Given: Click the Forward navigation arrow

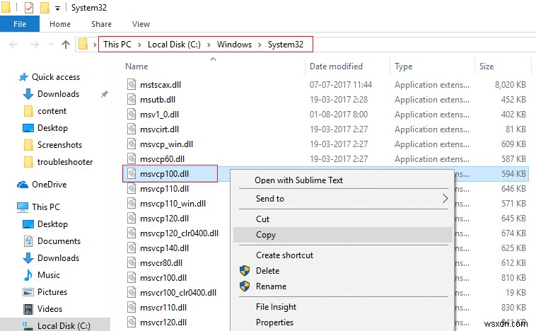Looking at the screenshot, I should click(34, 45).
